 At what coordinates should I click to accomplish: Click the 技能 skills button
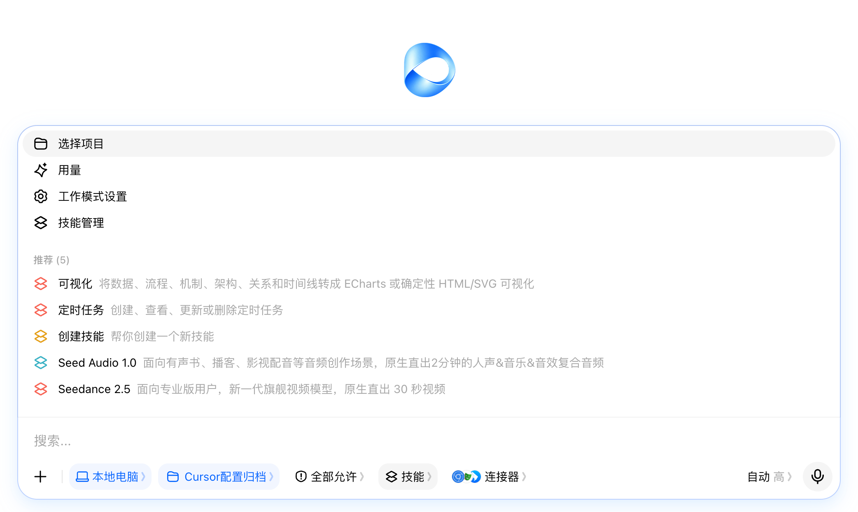[x=408, y=477]
